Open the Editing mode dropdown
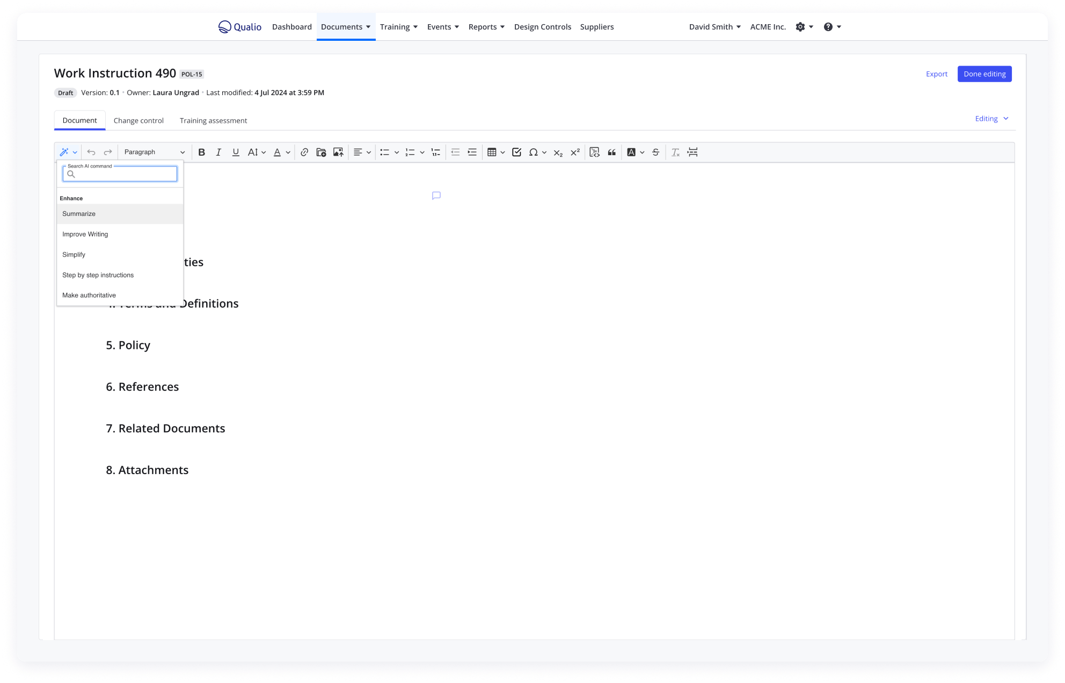Image resolution: width=1065 pixels, height=683 pixels. click(x=991, y=118)
